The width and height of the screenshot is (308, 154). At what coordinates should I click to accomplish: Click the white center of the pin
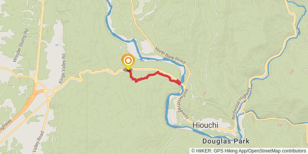click(x=128, y=60)
